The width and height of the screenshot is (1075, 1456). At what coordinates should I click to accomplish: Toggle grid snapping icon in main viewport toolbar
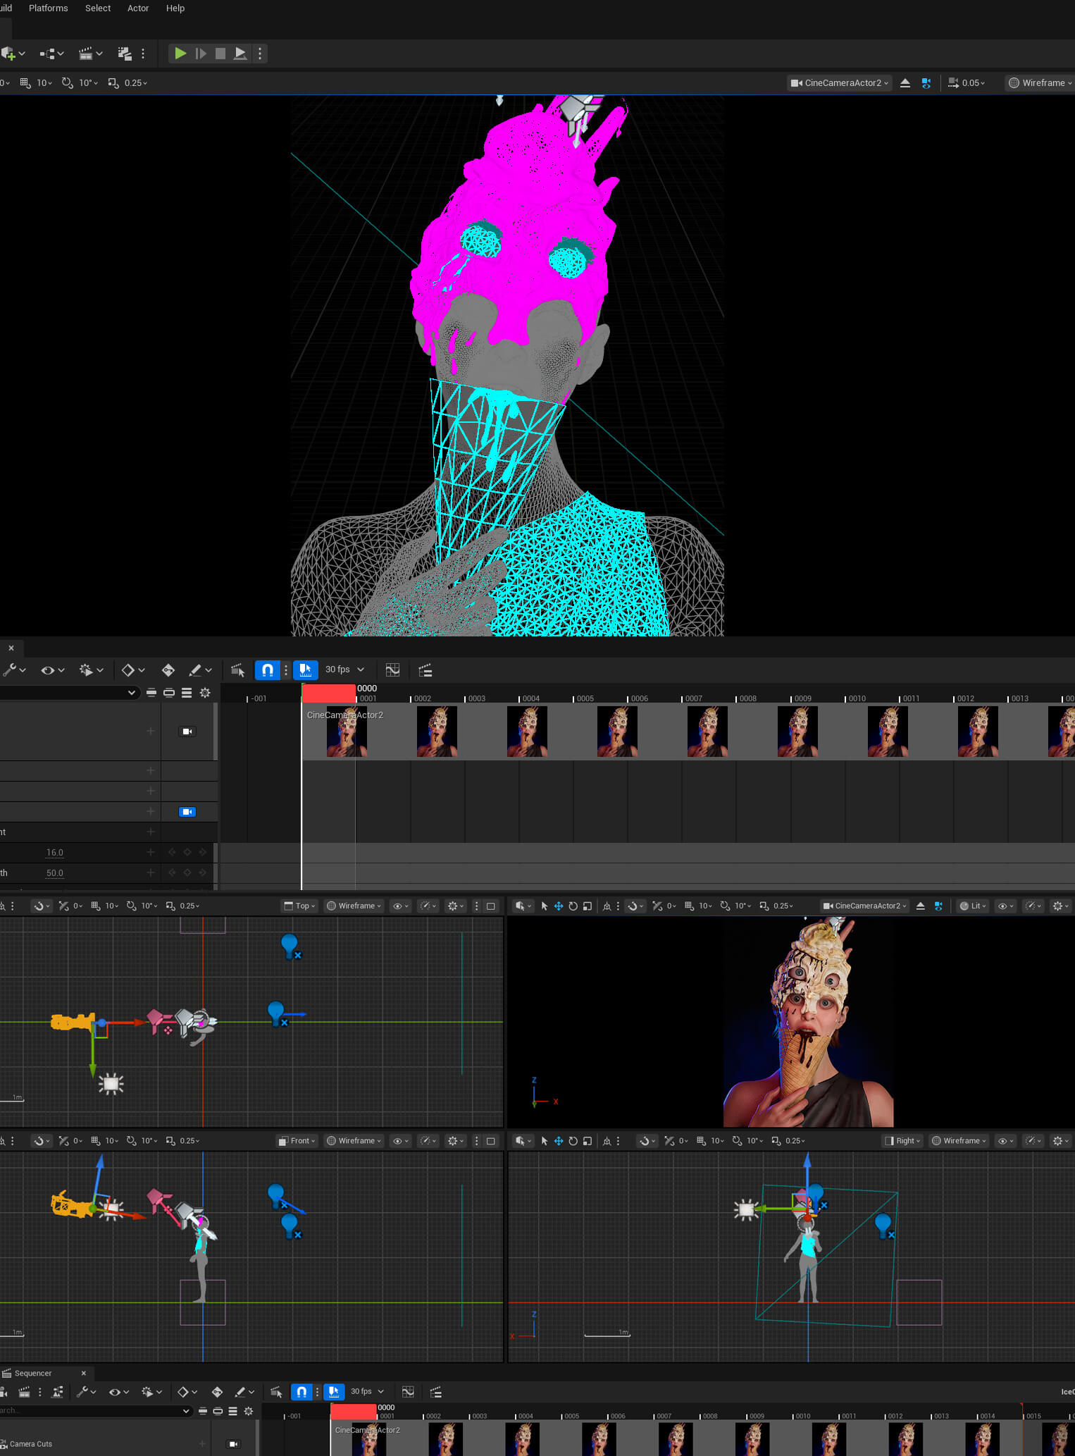pos(25,83)
